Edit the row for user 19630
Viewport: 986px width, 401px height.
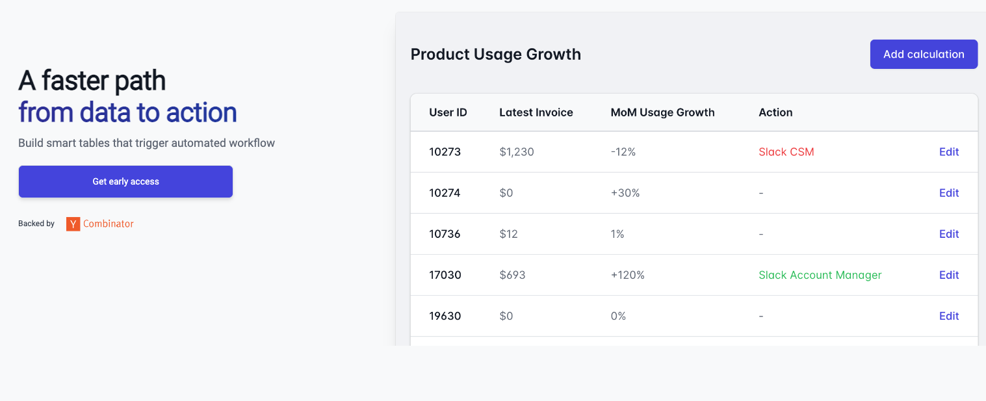(949, 316)
